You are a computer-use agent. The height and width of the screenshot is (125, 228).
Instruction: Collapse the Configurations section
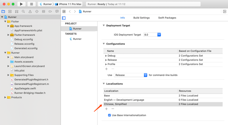click(104, 44)
